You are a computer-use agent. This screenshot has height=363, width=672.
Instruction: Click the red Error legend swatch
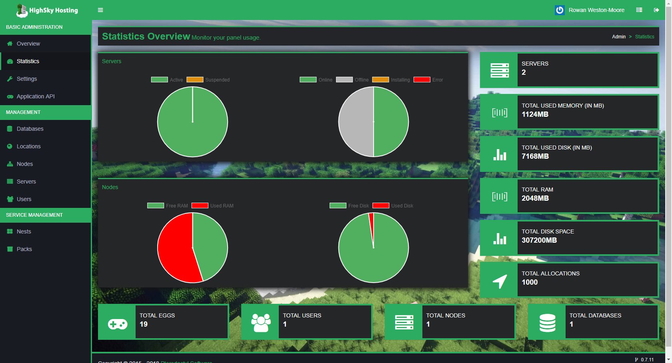pos(422,80)
